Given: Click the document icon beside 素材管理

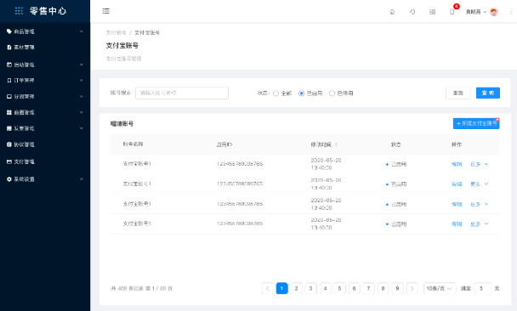Looking at the screenshot, I should pos(9,48).
